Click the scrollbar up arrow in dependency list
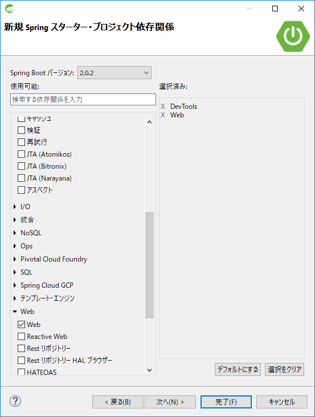Screen dimensions: 315x417 149,122
